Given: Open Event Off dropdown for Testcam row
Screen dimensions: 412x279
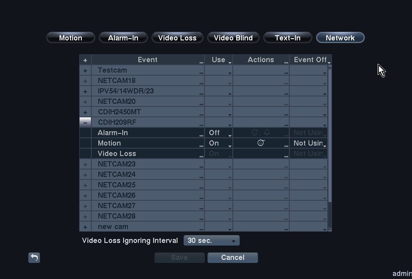Looking at the screenshot, I should coord(309,70).
